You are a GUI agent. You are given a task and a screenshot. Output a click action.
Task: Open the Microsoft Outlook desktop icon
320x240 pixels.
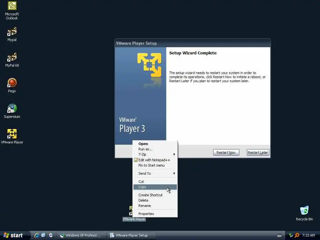12,11
